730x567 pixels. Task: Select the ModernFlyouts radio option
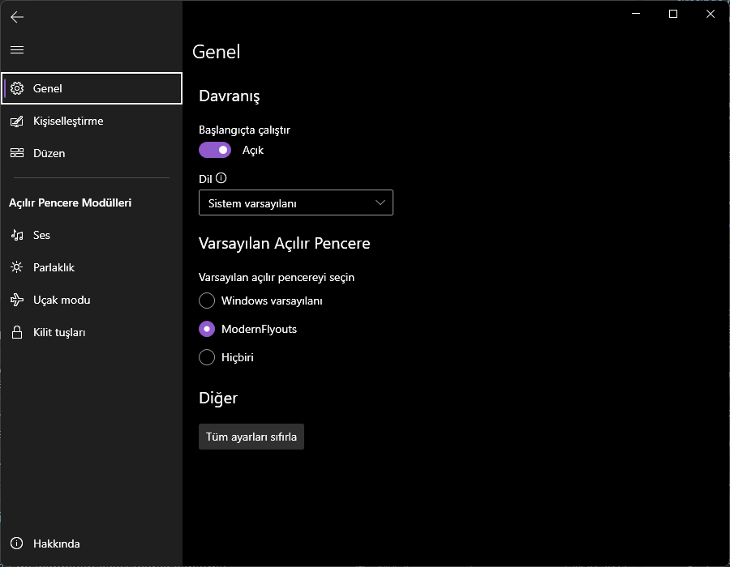[x=207, y=329]
